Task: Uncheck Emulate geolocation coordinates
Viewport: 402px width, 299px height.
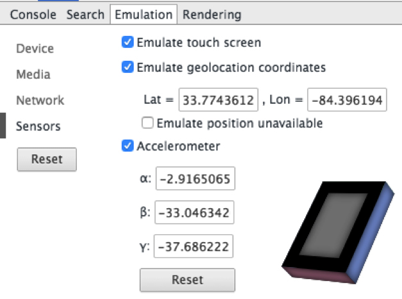Action: (127, 67)
